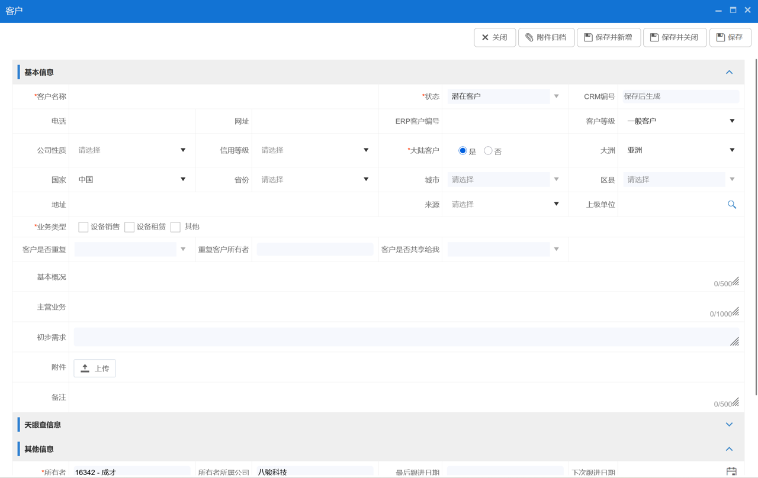Screen dimensions: 758x478
Task: Open the 客户等级 dropdown
Action: click(x=680, y=121)
